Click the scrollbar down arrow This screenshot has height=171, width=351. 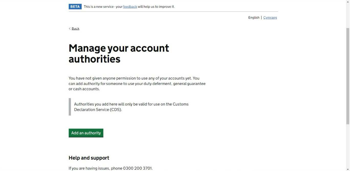[348, 169]
